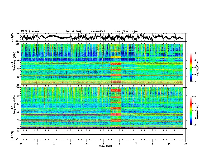
Task: Click ch.2 colorbar units label
Action: pyautogui.click(x=198, y=112)
